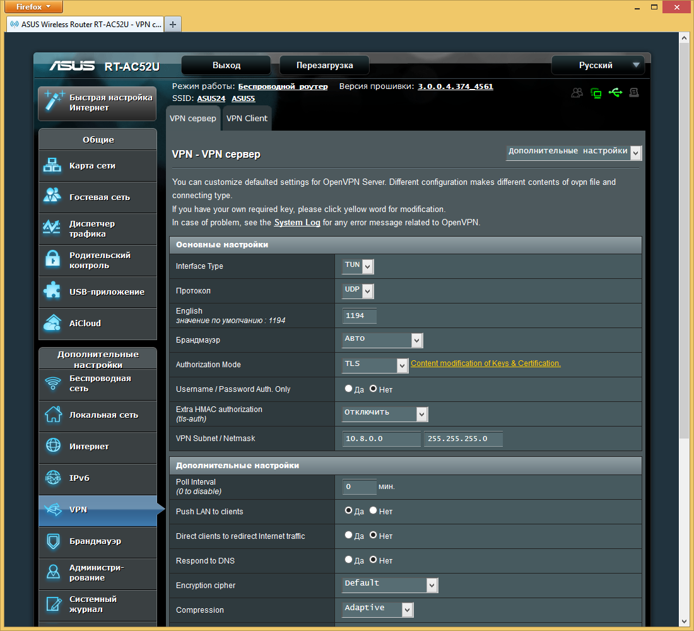Click the ASUS24 SSID link

click(x=211, y=98)
